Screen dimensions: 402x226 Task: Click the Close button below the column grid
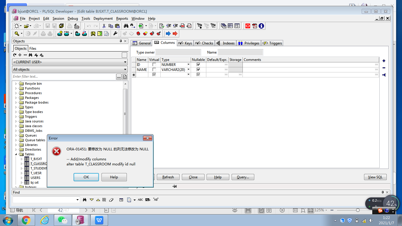click(x=193, y=177)
